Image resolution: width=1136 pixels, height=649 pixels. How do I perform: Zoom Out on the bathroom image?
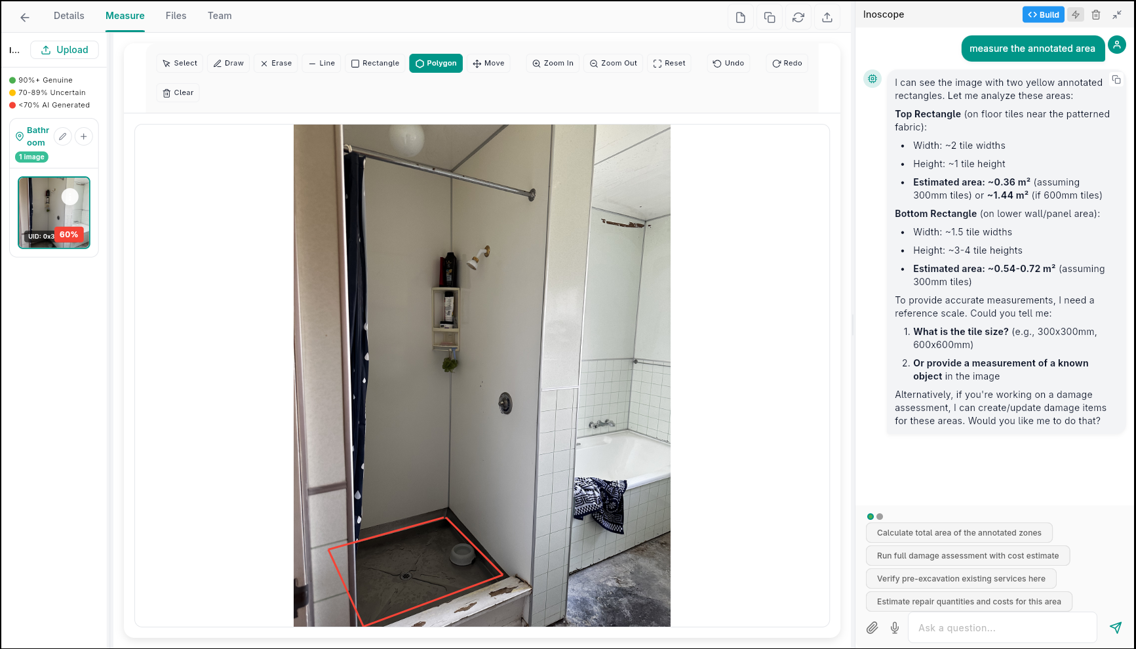(x=613, y=63)
